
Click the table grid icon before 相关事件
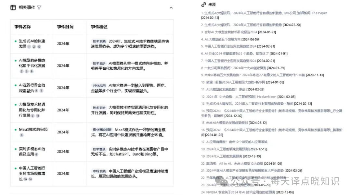click(12, 7)
